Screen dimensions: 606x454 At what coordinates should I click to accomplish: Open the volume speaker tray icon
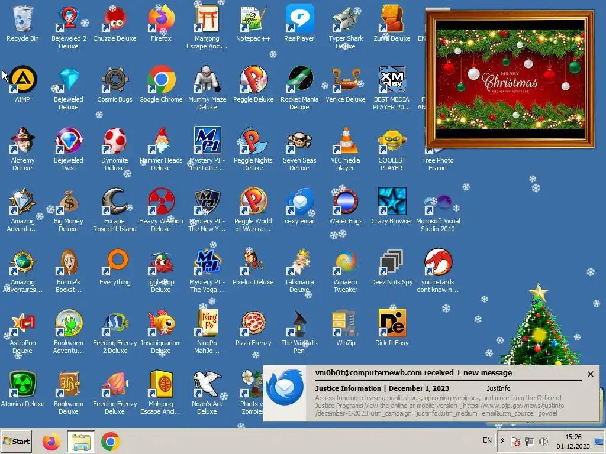pyautogui.click(x=543, y=441)
